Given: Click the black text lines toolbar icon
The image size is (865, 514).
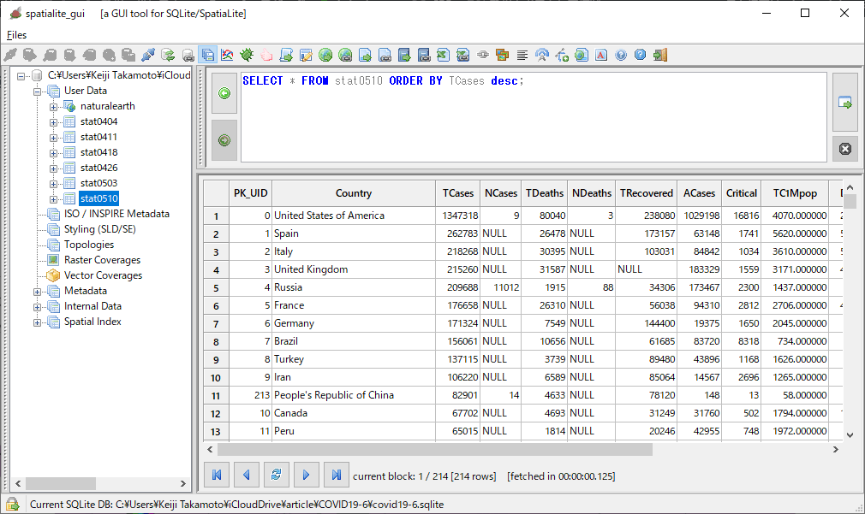Looking at the screenshot, I should [x=522, y=55].
